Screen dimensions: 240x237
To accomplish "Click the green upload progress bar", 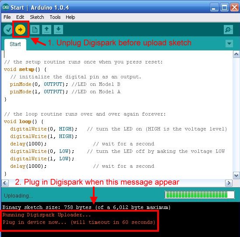I will [200, 195].
